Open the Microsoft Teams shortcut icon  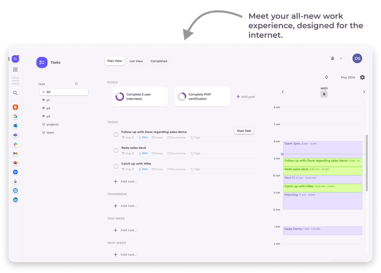(15, 135)
